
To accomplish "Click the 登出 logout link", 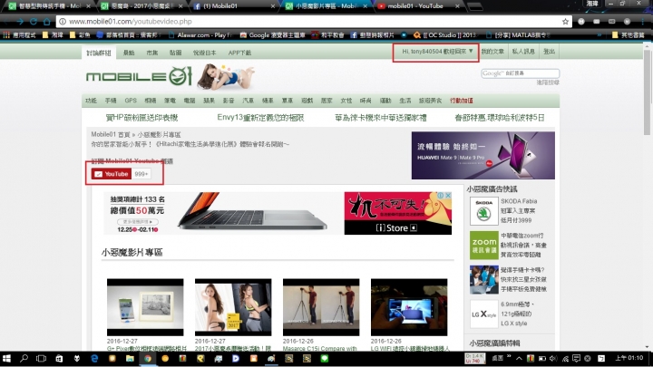I will click(x=549, y=52).
